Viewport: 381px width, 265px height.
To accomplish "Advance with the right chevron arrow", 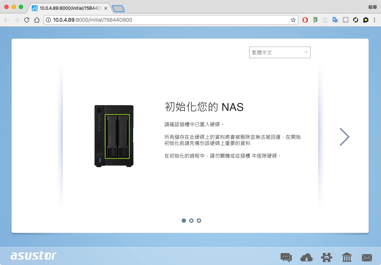I will 345,137.
